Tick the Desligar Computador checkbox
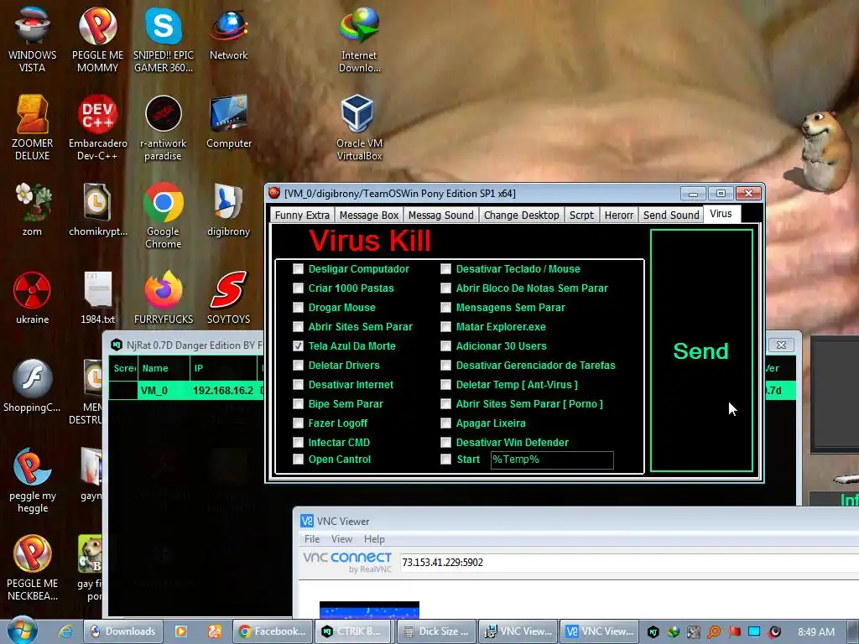The width and height of the screenshot is (859, 644). point(298,269)
